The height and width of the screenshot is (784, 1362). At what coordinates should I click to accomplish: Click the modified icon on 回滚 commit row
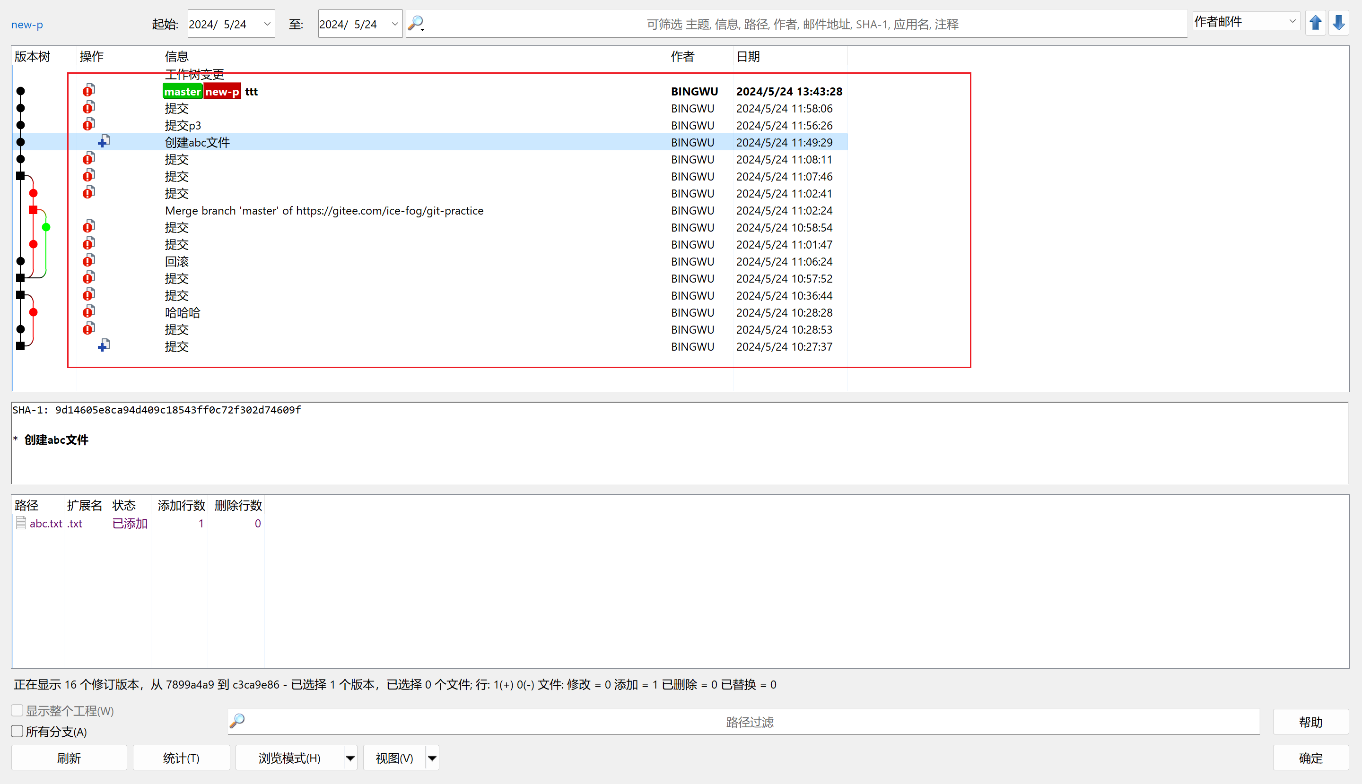[89, 260]
